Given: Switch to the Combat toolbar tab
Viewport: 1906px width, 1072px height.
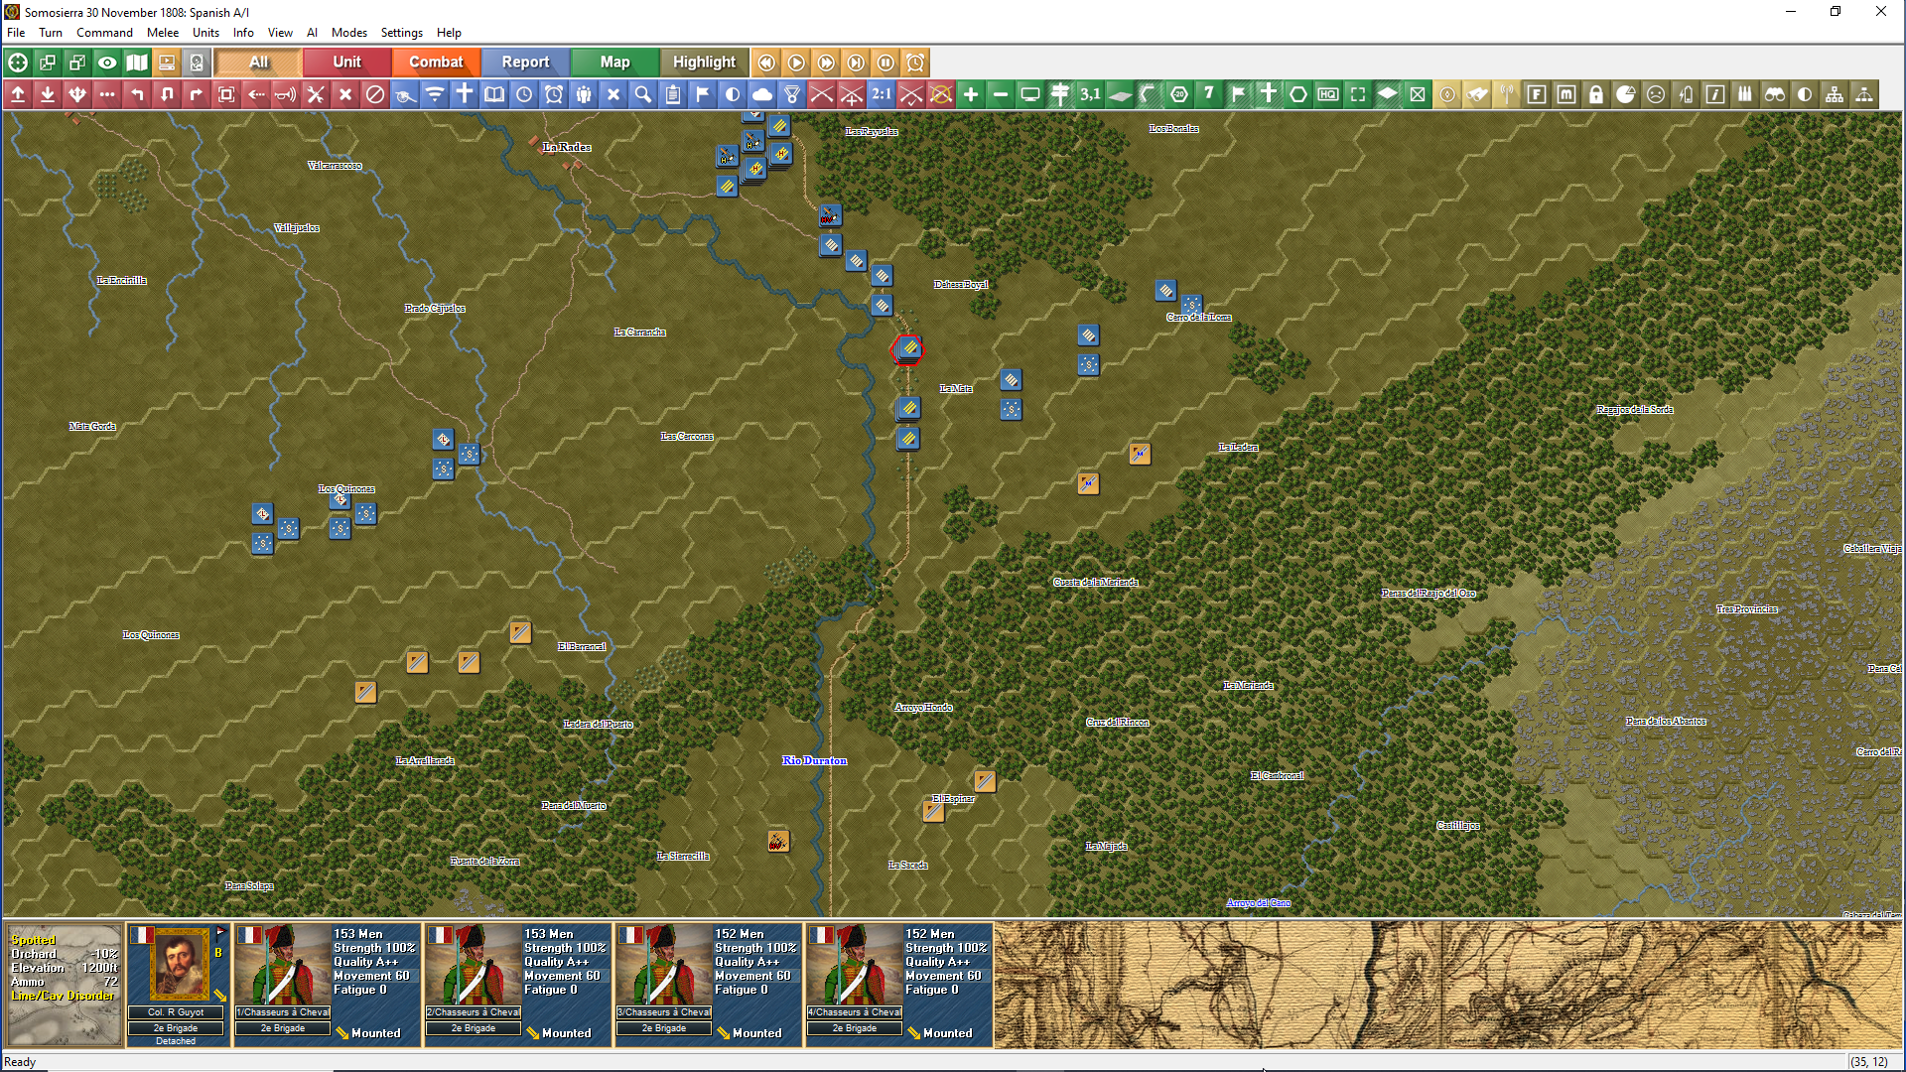Looking at the screenshot, I should pos(436,63).
